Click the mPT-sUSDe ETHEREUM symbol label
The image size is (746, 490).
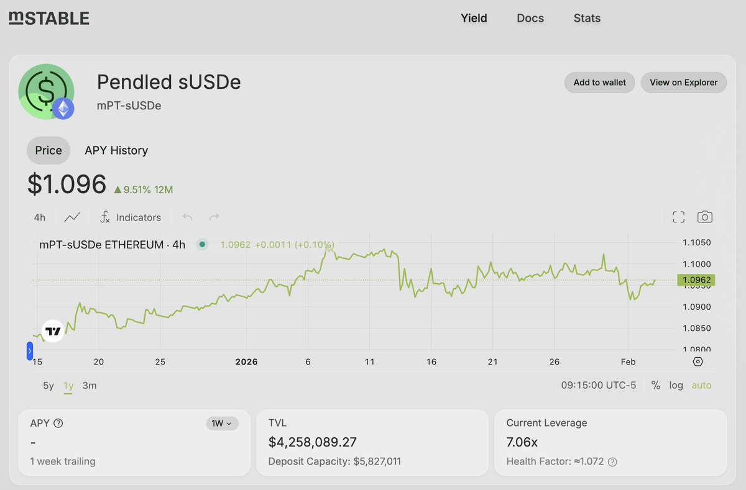113,245
